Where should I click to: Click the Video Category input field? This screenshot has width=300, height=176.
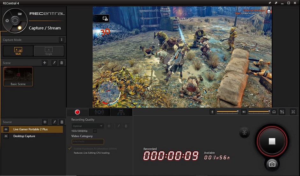tap(88, 142)
